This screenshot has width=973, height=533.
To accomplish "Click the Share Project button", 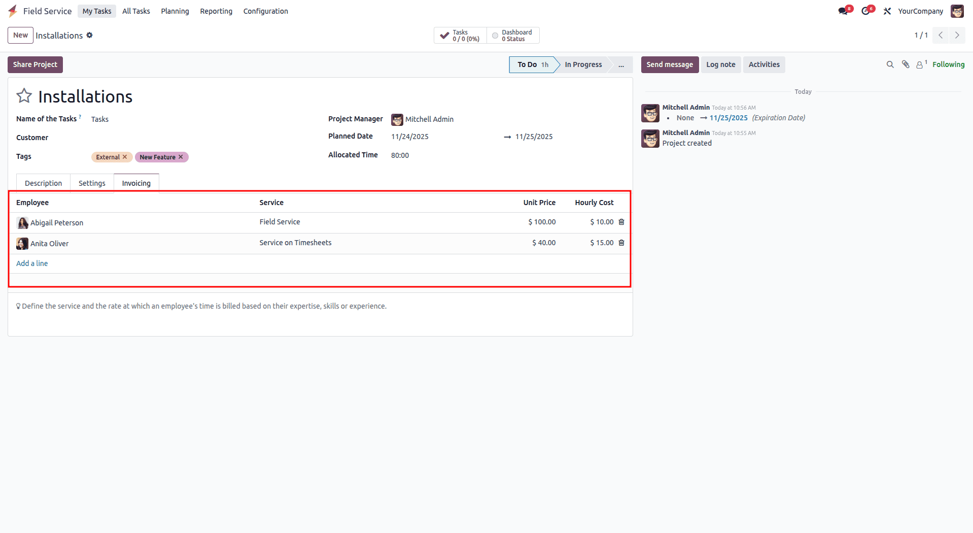I will coord(35,64).
